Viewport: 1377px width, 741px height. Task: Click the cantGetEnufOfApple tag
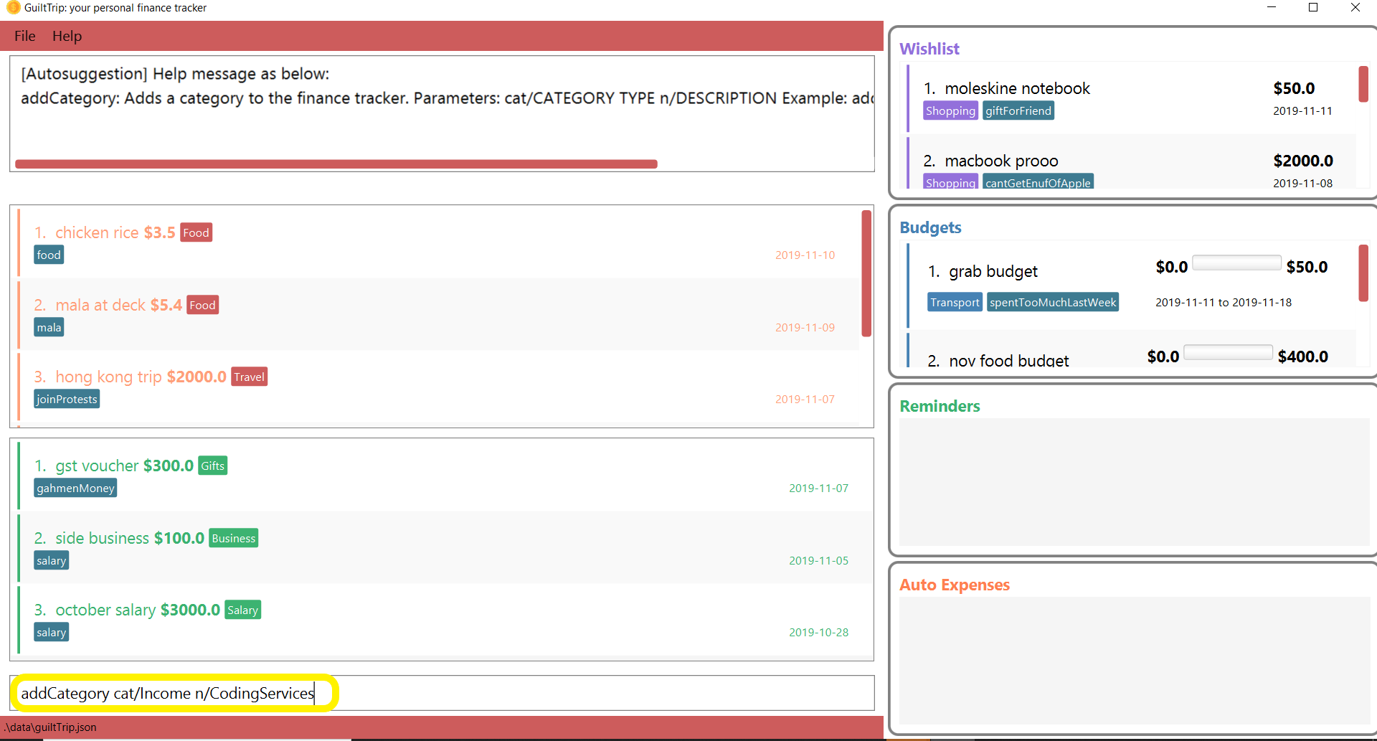click(x=1038, y=181)
